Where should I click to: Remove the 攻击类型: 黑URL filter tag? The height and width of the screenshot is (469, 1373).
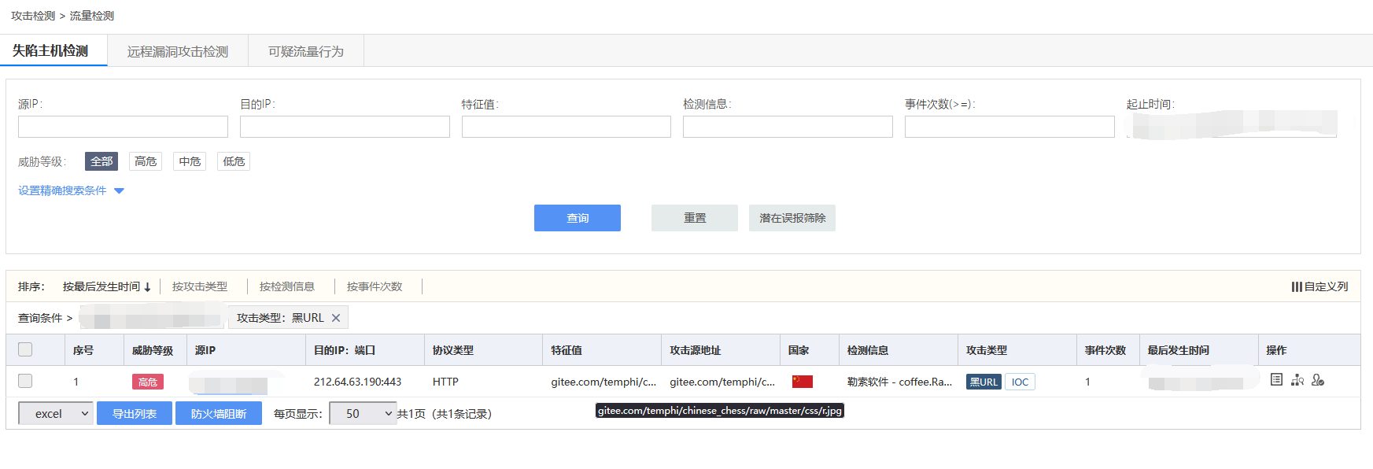[x=336, y=318]
